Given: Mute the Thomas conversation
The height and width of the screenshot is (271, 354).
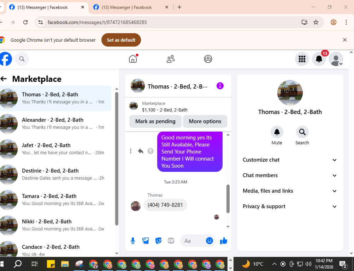Looking at the screenshot, I should pyautogui.click(x=277, y=132).
